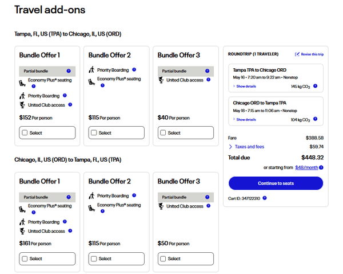The width and height of the screenshot is (343, 274).
Task: Tick Select on $161 return Bundle Offer 1
Action: pyautogui.click(x=25, y=259)
